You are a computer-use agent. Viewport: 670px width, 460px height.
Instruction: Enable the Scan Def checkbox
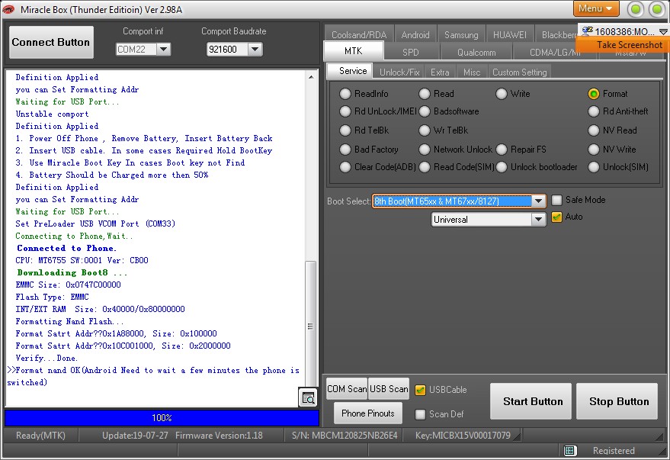(x=420, y=413)
